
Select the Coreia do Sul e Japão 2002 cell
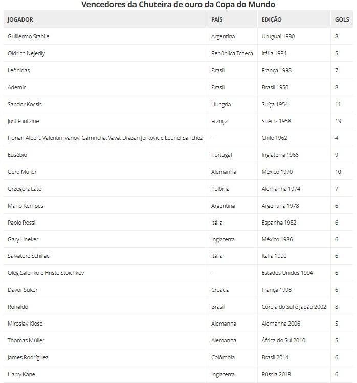point(294,307)
